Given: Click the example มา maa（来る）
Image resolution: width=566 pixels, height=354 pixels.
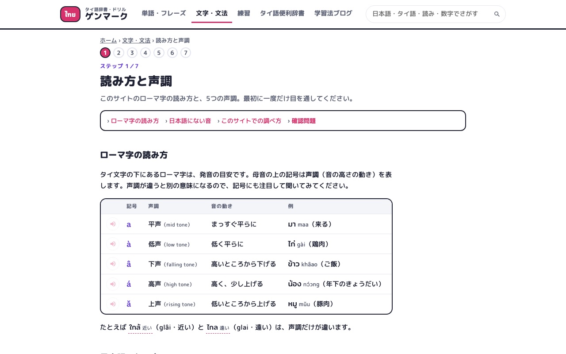Looking at the screenshot, I should [x=311, y=224].
